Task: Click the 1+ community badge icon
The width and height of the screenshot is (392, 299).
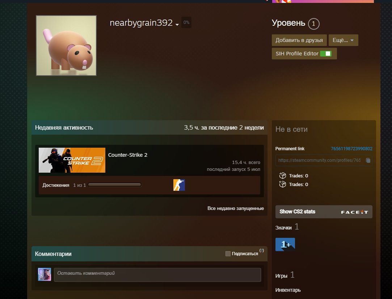Action: click(285, 244)
